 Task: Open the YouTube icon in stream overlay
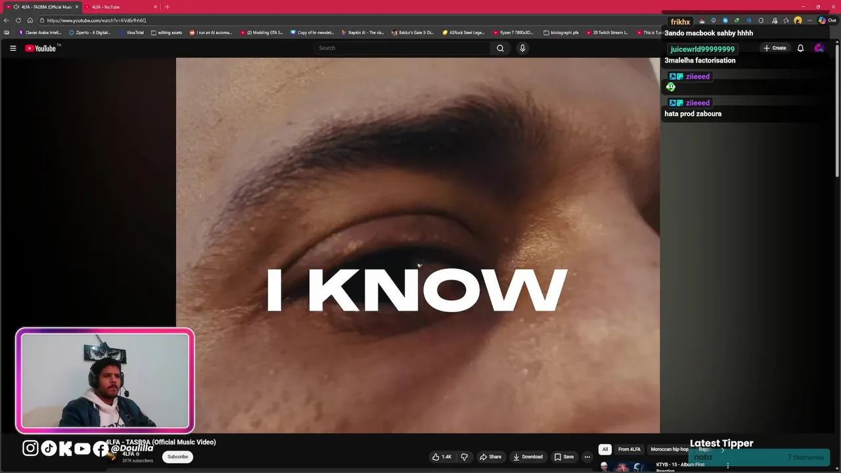click(x=82, y=449)
